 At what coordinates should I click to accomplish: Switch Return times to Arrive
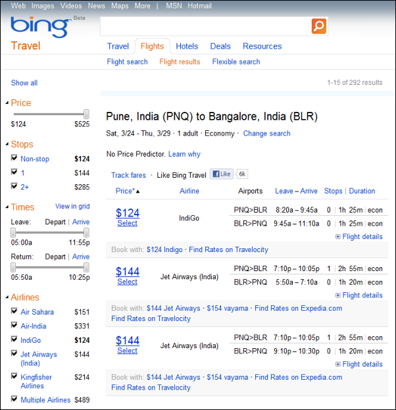[x=81, y=257]
